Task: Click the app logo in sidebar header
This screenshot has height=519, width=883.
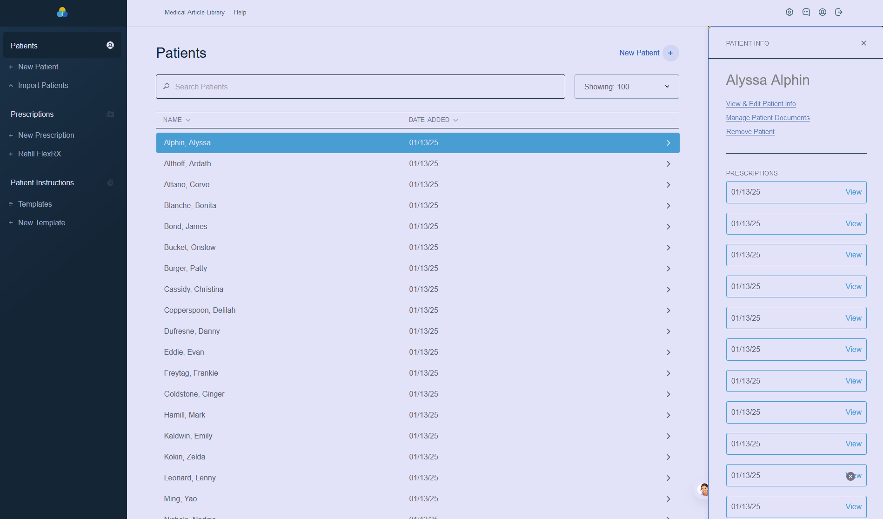Action: (62, 12)
